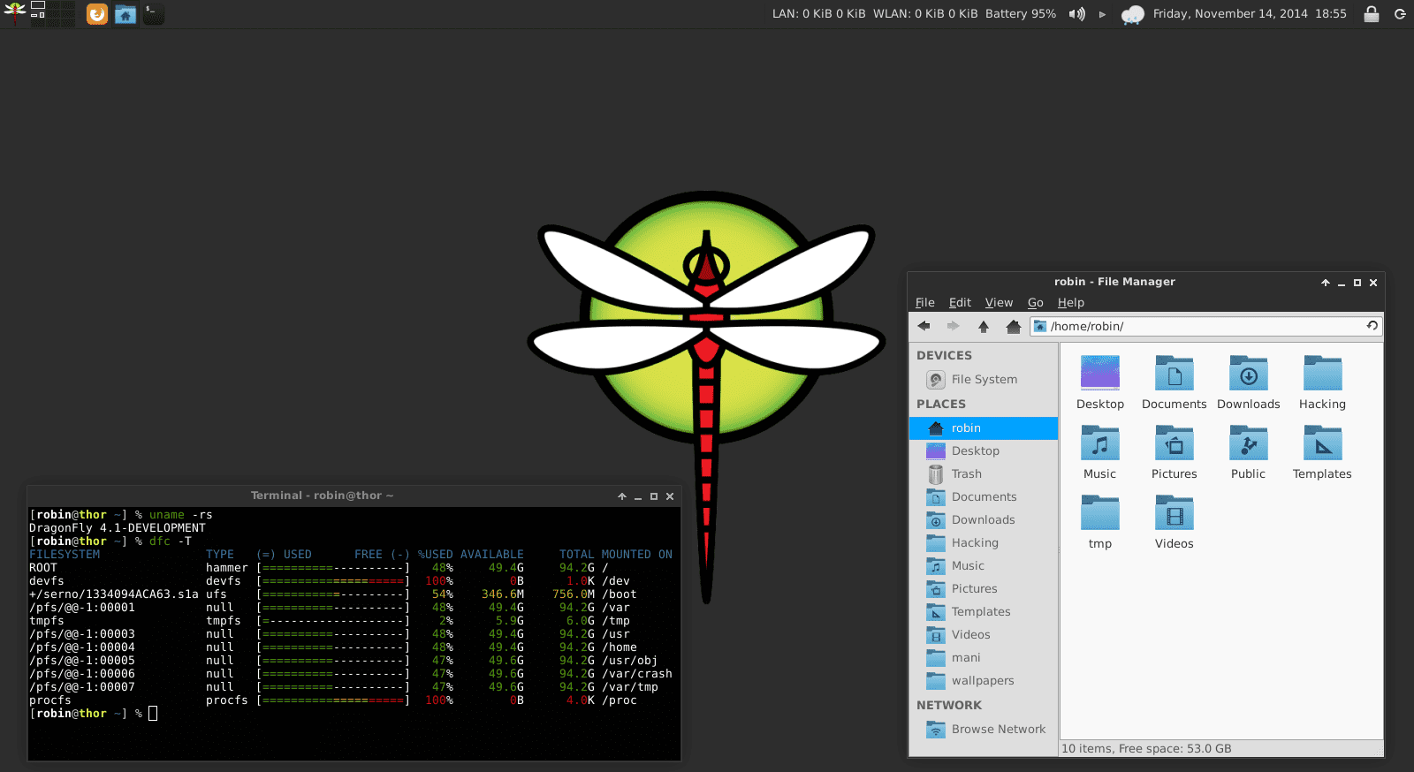The height and width of the screenshot is (772, 1414).
Task: Launch Firefox from the top panel
Action: click(97, 14)
